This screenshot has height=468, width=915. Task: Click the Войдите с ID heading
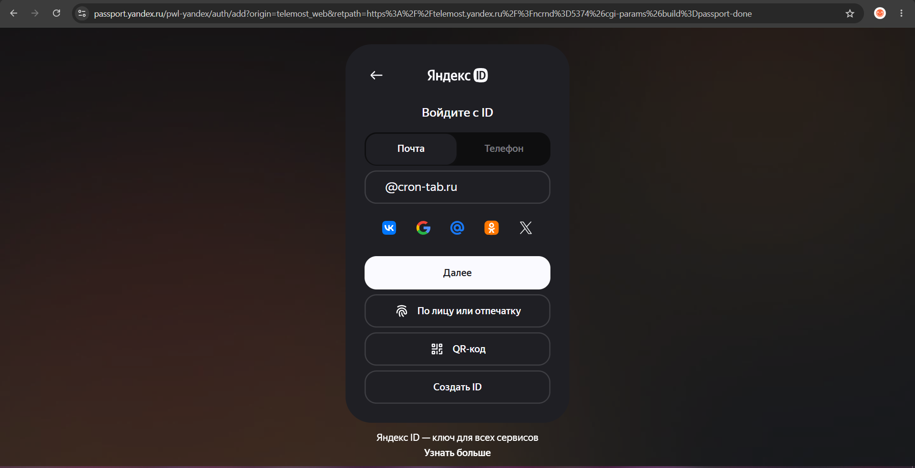point(457,112)
